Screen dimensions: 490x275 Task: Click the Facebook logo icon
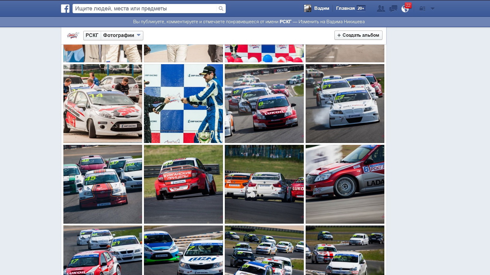click(x=65, y=9)
